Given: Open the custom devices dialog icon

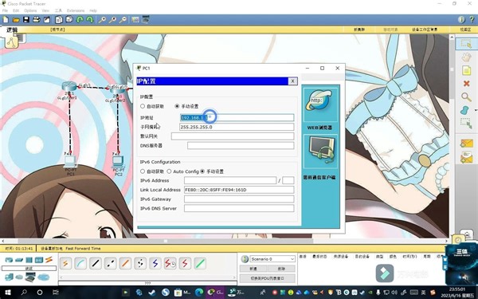Looking at the screenshot, I should coord(146,19).
